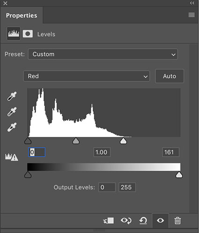
Task: Select the Properties tab
Action: pyautogui.click(x=22, y=15)
